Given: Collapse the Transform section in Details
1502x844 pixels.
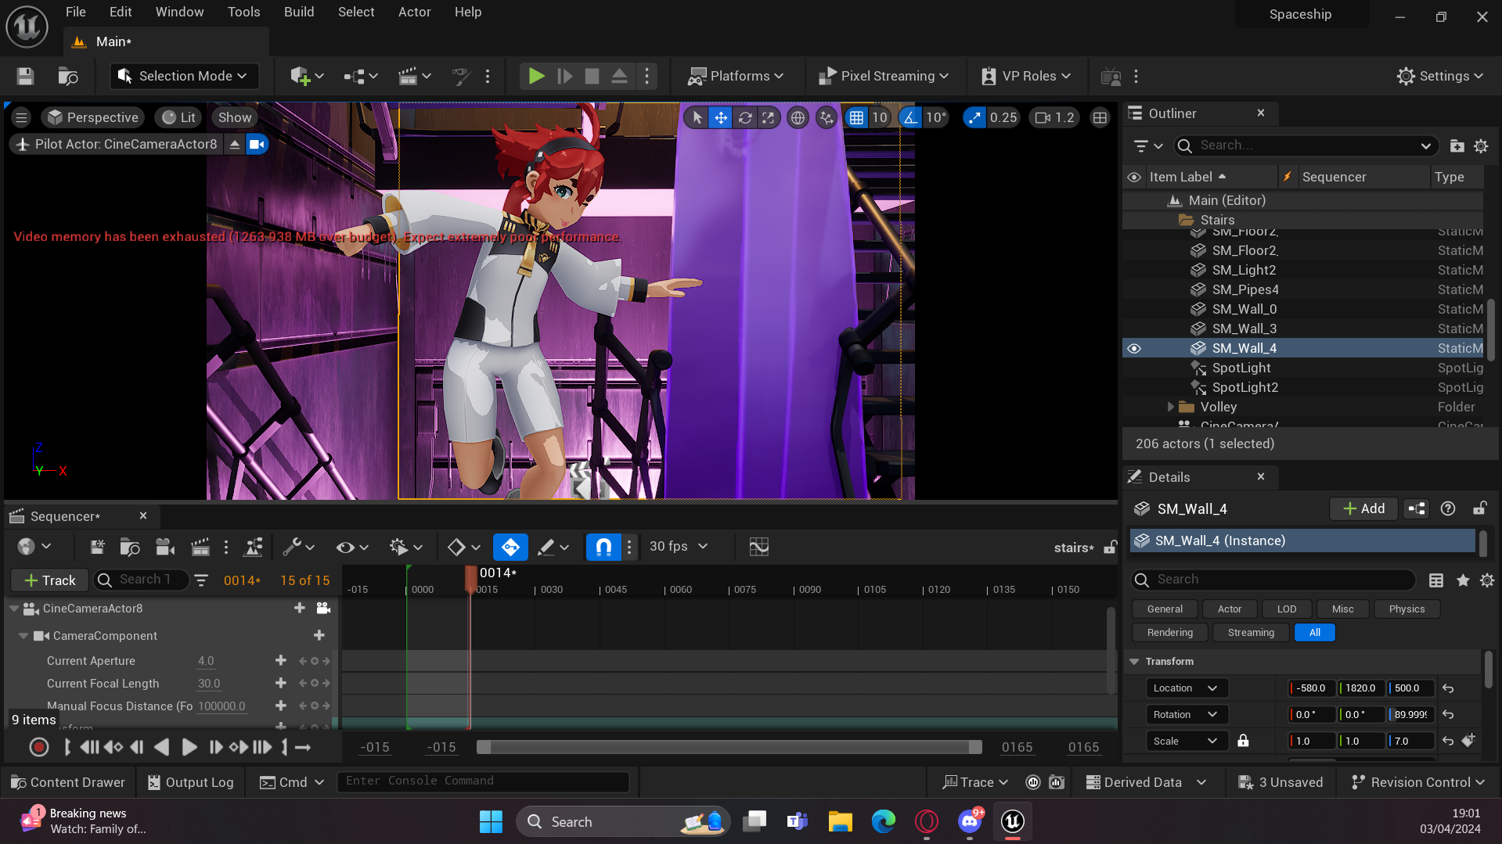Looking at the screenshot, I should (x=1133, y=661).
